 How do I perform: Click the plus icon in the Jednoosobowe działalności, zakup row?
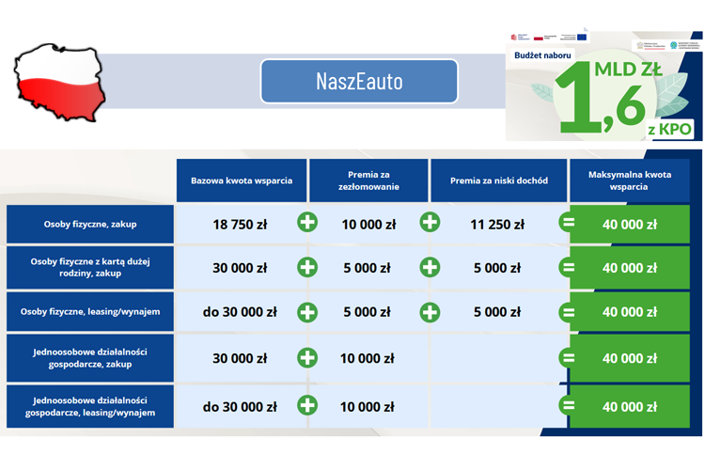coord(307,357)
